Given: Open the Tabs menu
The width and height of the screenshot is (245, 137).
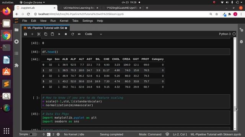Looking at the screenshot, I should pos(75,21).
